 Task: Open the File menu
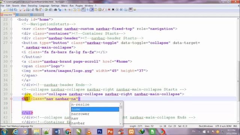pyautogui.click(x=2, y=6)
